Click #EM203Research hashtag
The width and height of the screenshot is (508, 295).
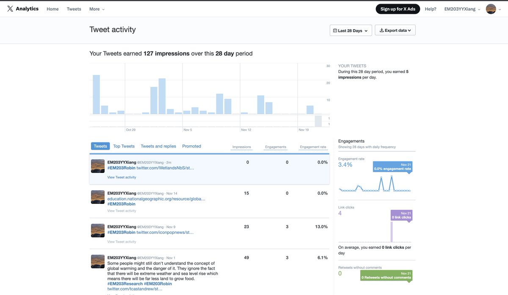tap(125, 284)
